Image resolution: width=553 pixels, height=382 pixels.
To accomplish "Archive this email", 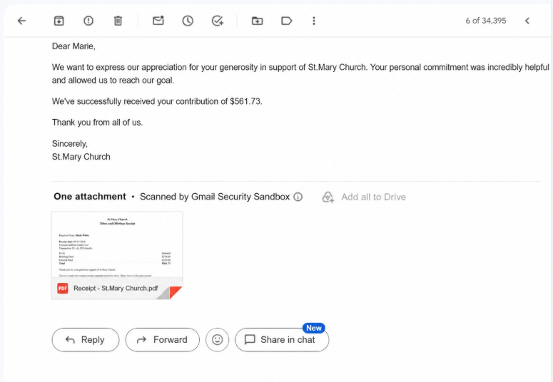I will 59,21.
